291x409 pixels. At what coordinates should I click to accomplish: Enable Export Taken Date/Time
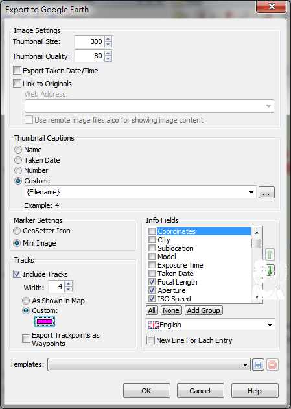pyautogui.click(x=17, y=71)
